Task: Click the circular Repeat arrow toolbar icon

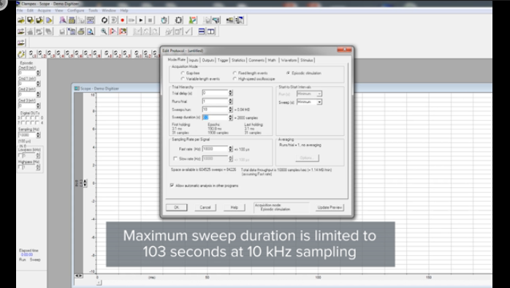Action: [104, 20]
